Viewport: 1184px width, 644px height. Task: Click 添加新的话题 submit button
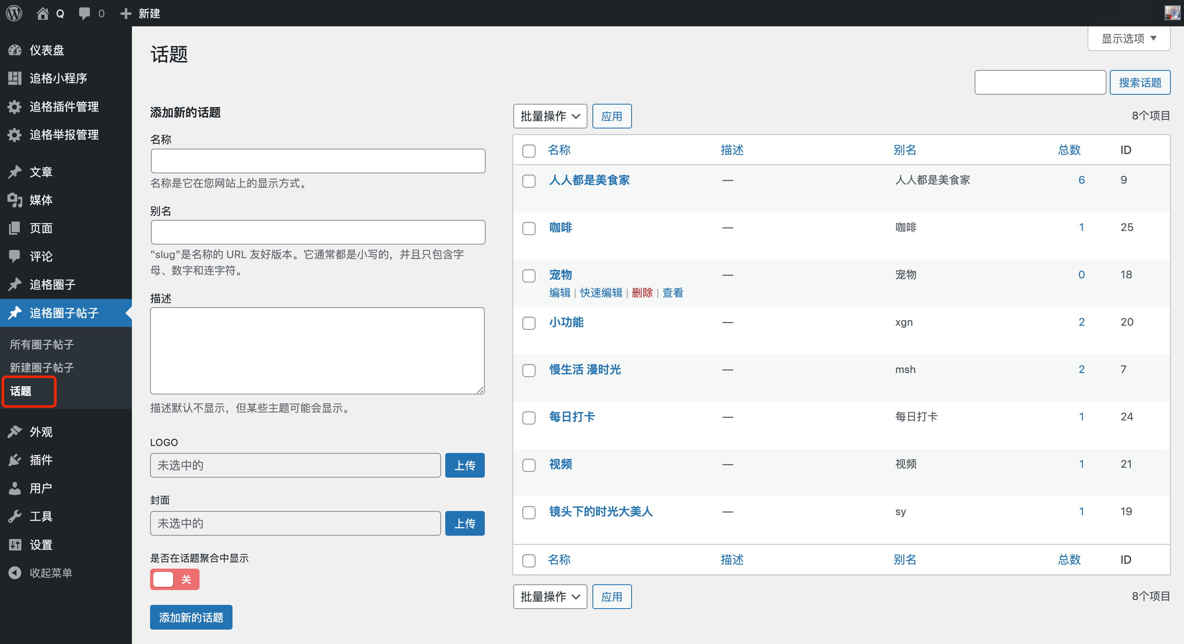pyautogui.click(x=191, y=617)
